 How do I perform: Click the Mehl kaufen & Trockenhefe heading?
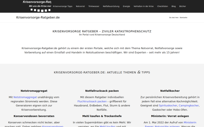[102, 116]
